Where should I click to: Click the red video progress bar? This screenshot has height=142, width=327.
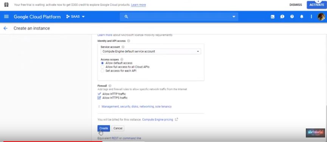[53, 141]
